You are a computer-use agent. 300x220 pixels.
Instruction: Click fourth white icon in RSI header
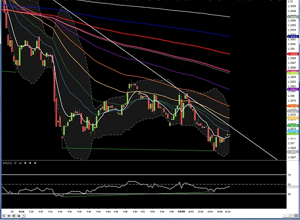[30, 163]
